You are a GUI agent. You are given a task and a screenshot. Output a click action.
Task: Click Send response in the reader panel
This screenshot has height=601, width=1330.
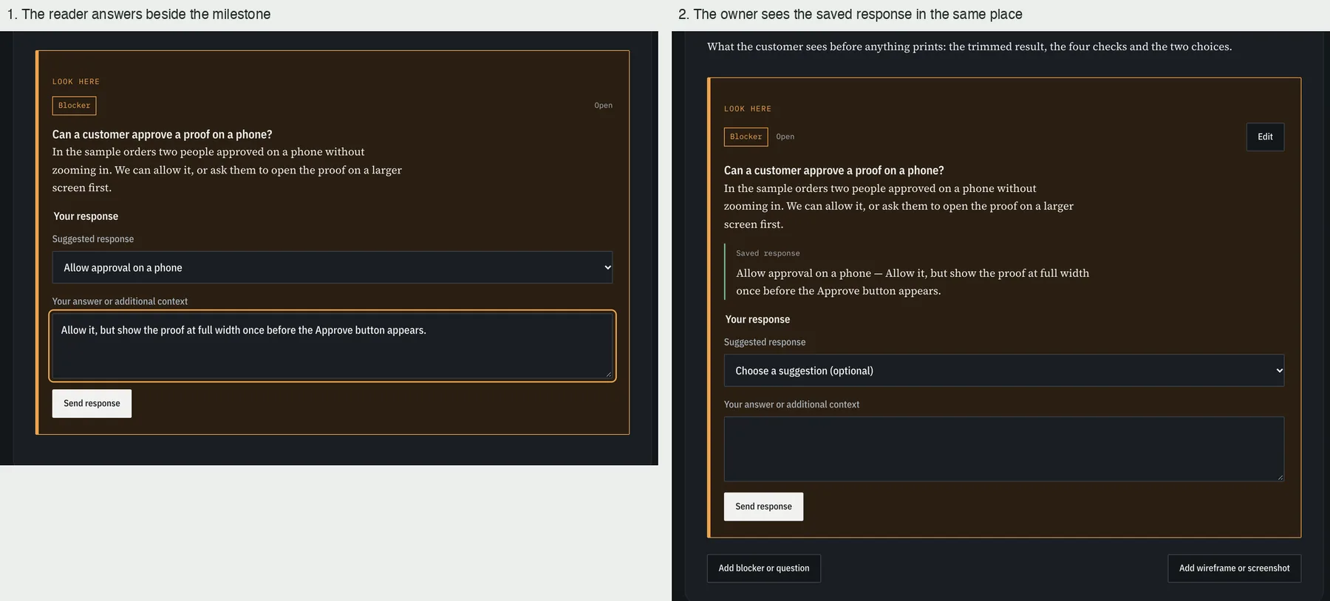click(92, 403)
